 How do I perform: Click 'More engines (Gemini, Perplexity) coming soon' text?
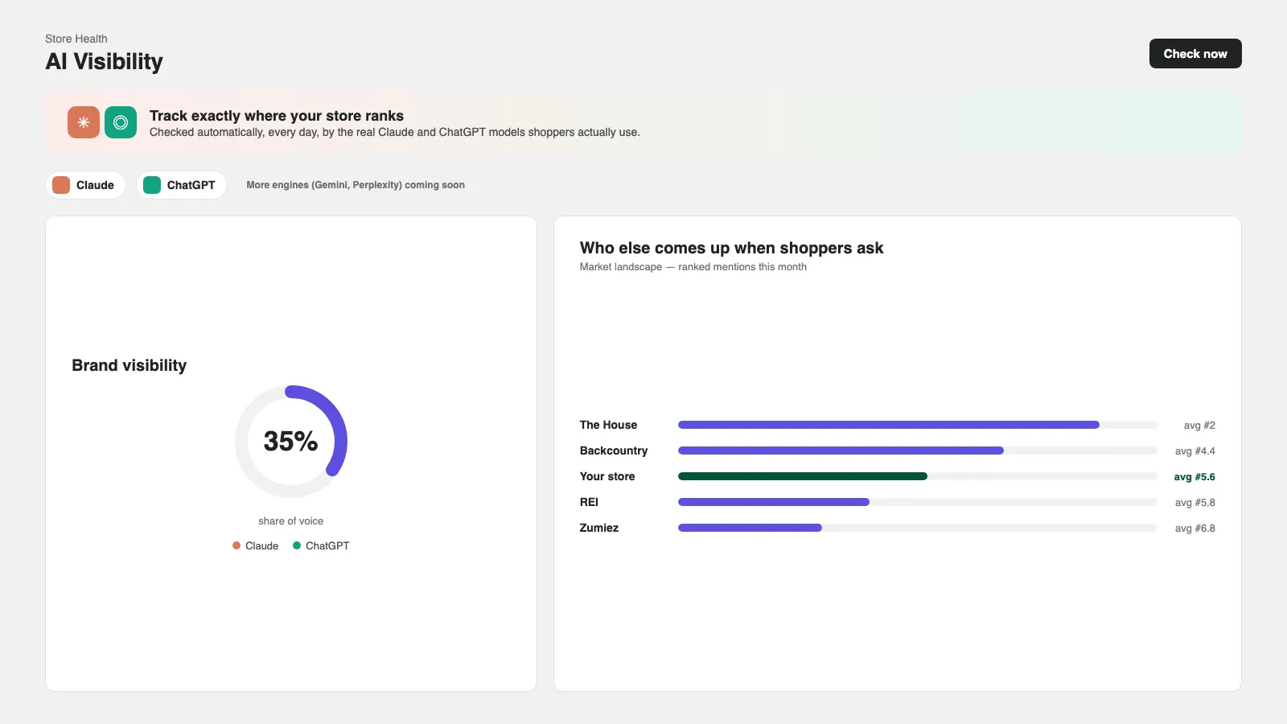point(356,185)
